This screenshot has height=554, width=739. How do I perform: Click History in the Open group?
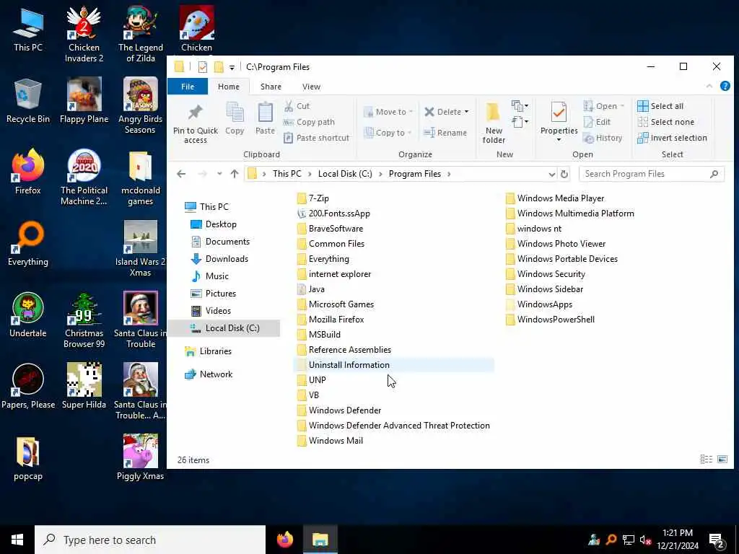coord(603,138)
